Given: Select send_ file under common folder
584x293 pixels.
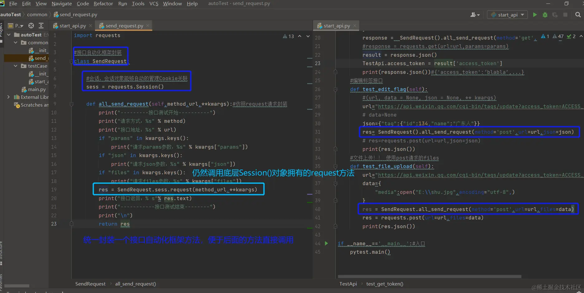Looking at the screenshot, I should (39, 58).
